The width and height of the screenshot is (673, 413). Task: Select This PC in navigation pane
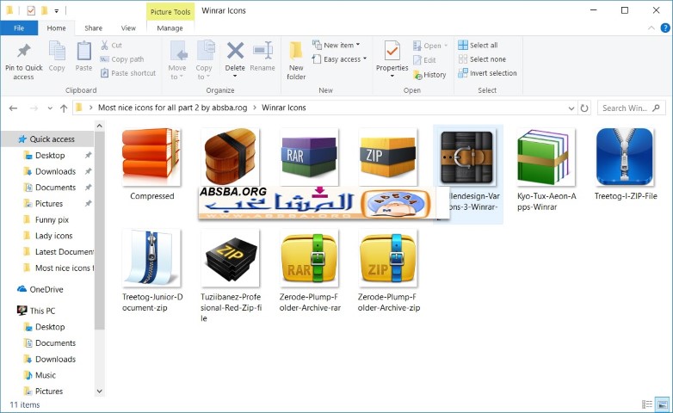36,311
